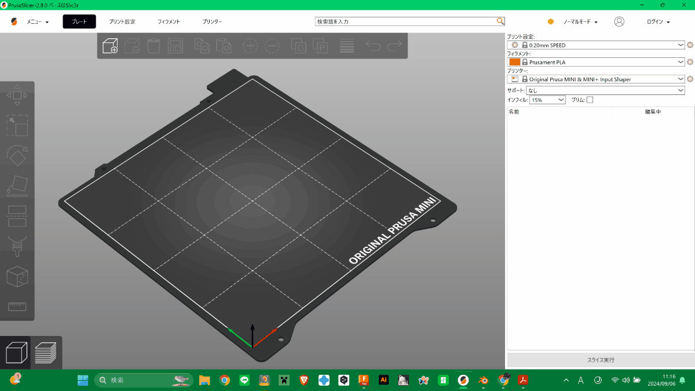
Task: Switch to the プリンター tab
Action: coord(212,21)
